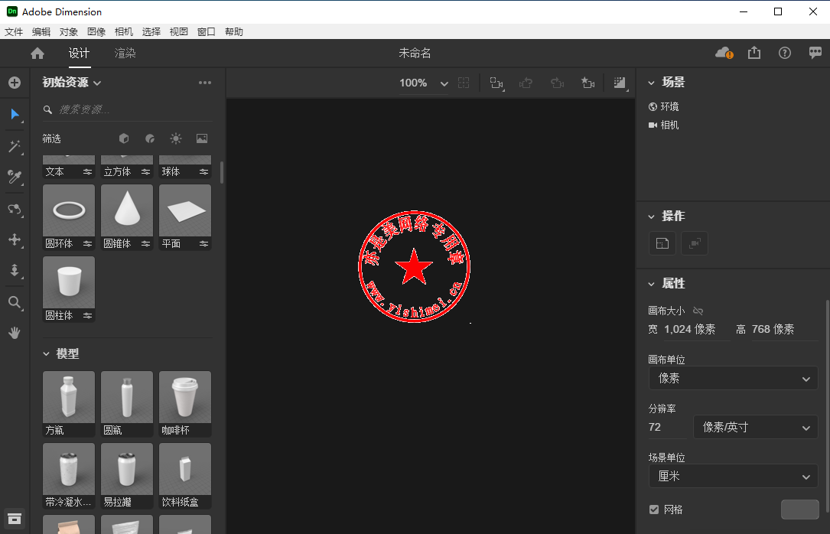The width and height of the screenshot is (830, 534).
Task: Open camera bookmarks toolbar icon
Action: click(496, 83)
